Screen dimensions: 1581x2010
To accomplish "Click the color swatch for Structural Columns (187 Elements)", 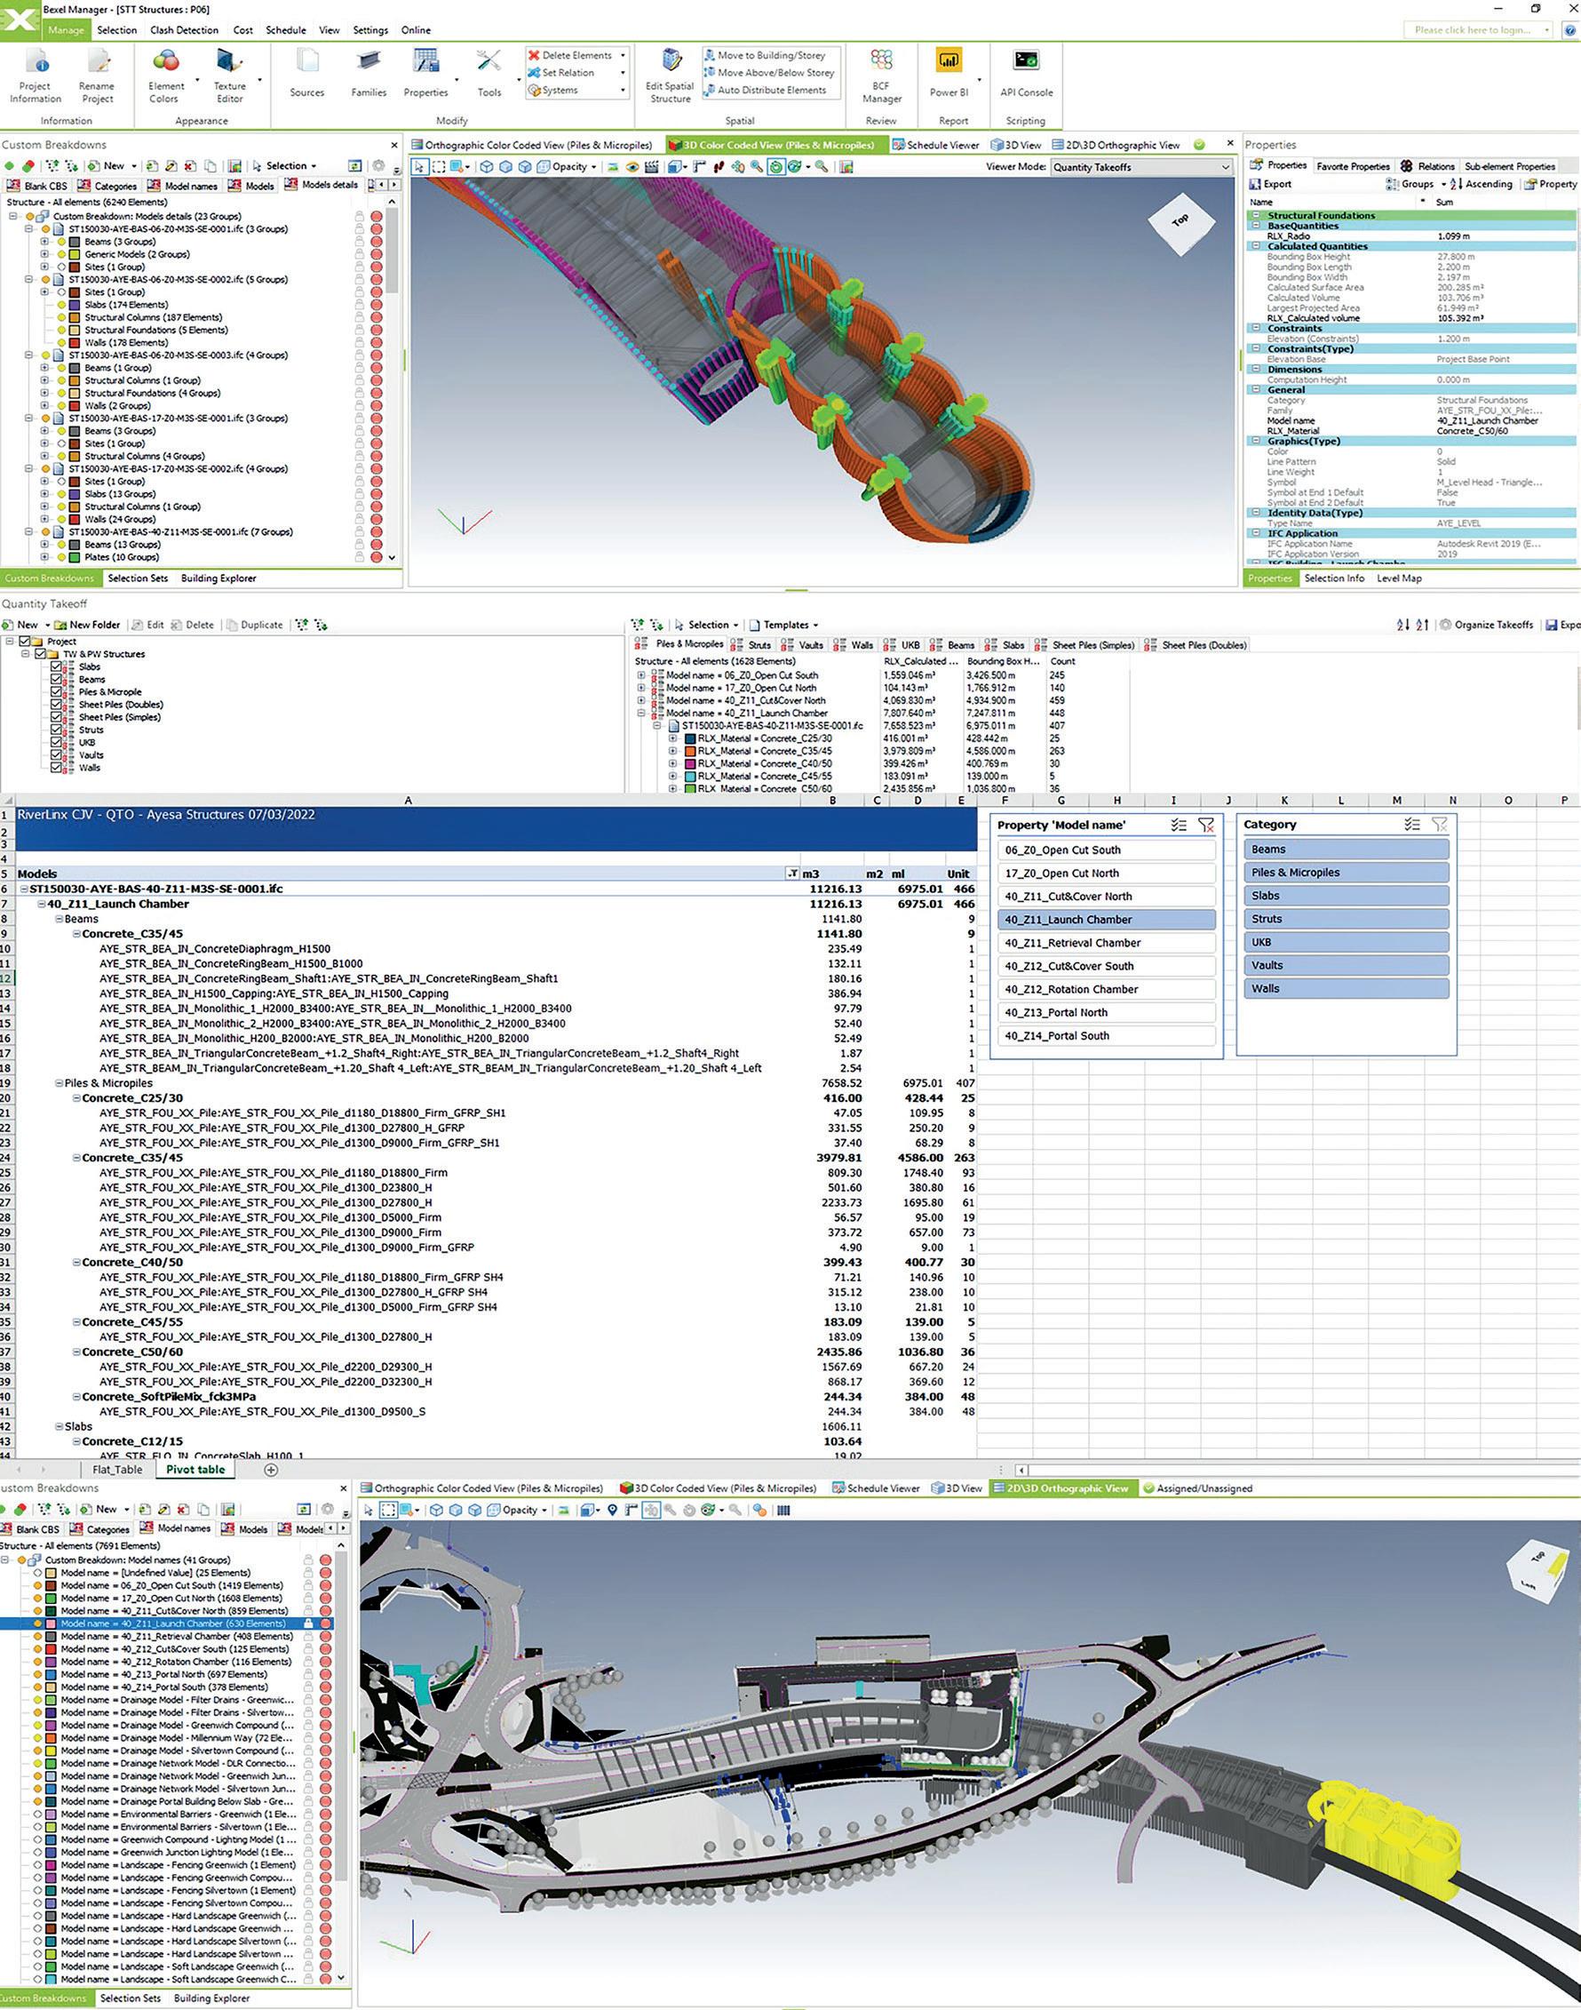I will tap(75, 317).
